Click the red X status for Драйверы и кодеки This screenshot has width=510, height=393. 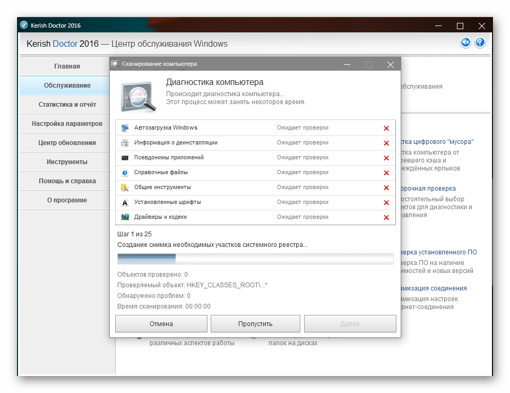pos(386,218)
